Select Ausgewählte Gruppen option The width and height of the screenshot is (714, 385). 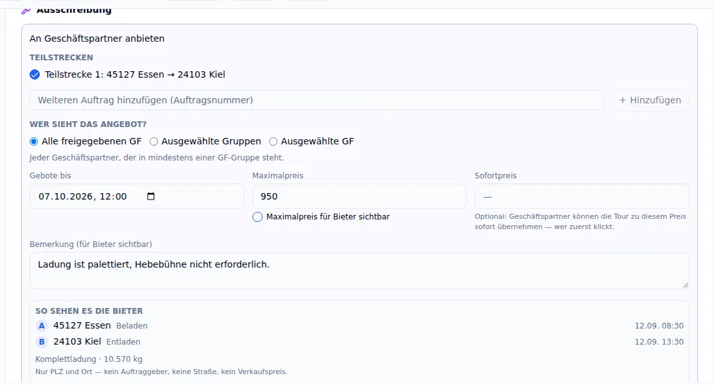coord(154,142)
